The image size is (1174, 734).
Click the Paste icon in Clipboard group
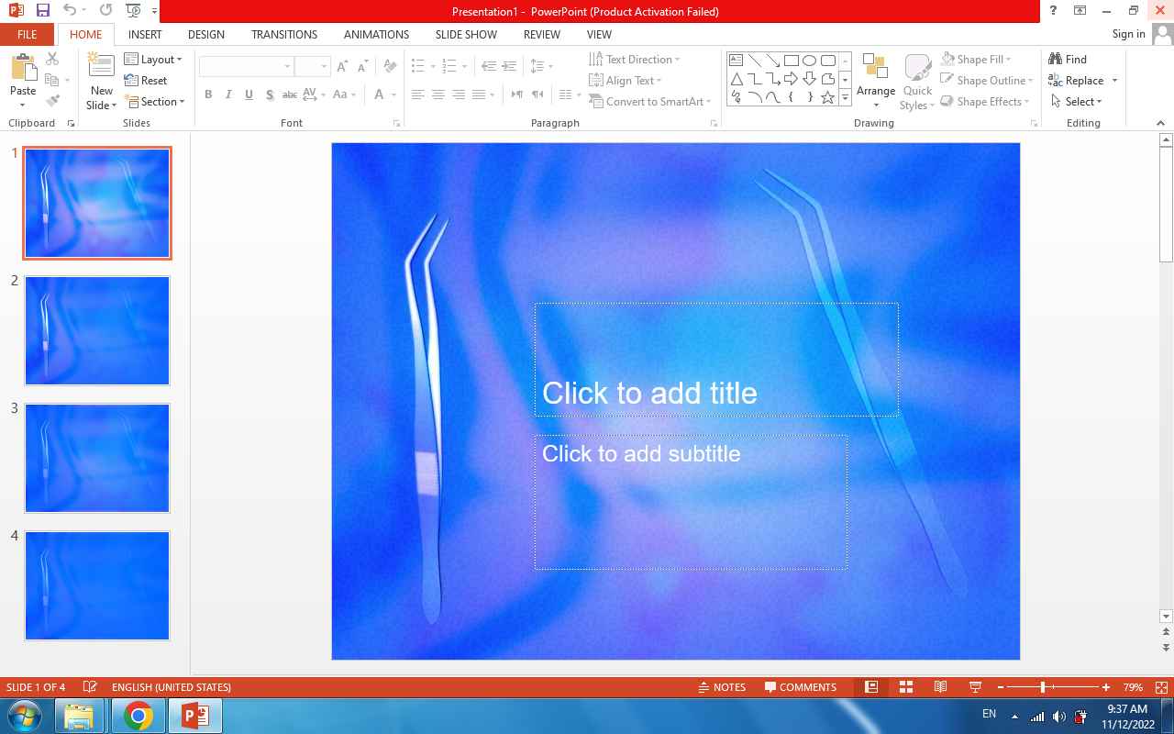click(x=23, y=68)
